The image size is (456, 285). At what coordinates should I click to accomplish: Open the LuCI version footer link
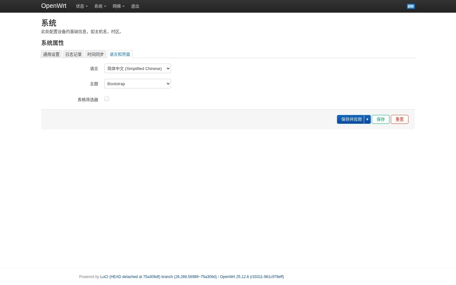click(x=159, y=277)
